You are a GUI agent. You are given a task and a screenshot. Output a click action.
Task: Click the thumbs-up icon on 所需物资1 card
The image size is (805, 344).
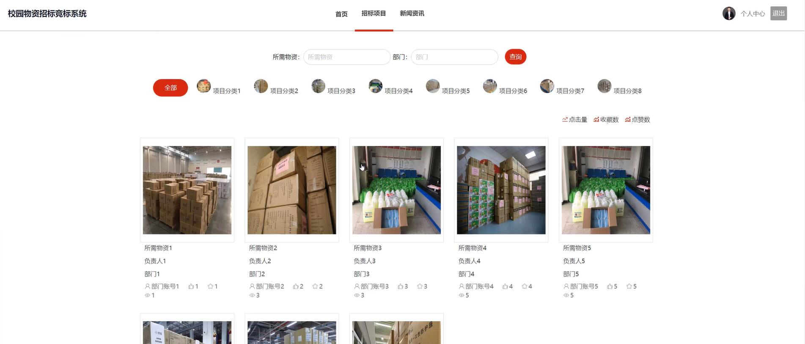[x=191, y=286]
